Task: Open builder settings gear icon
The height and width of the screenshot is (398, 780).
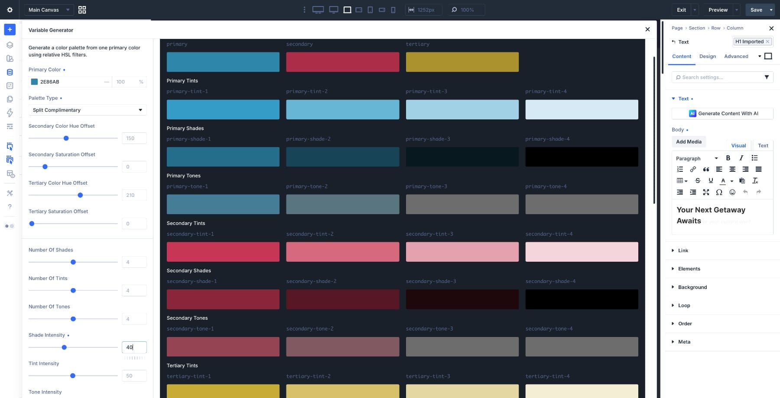Action: 10,10
